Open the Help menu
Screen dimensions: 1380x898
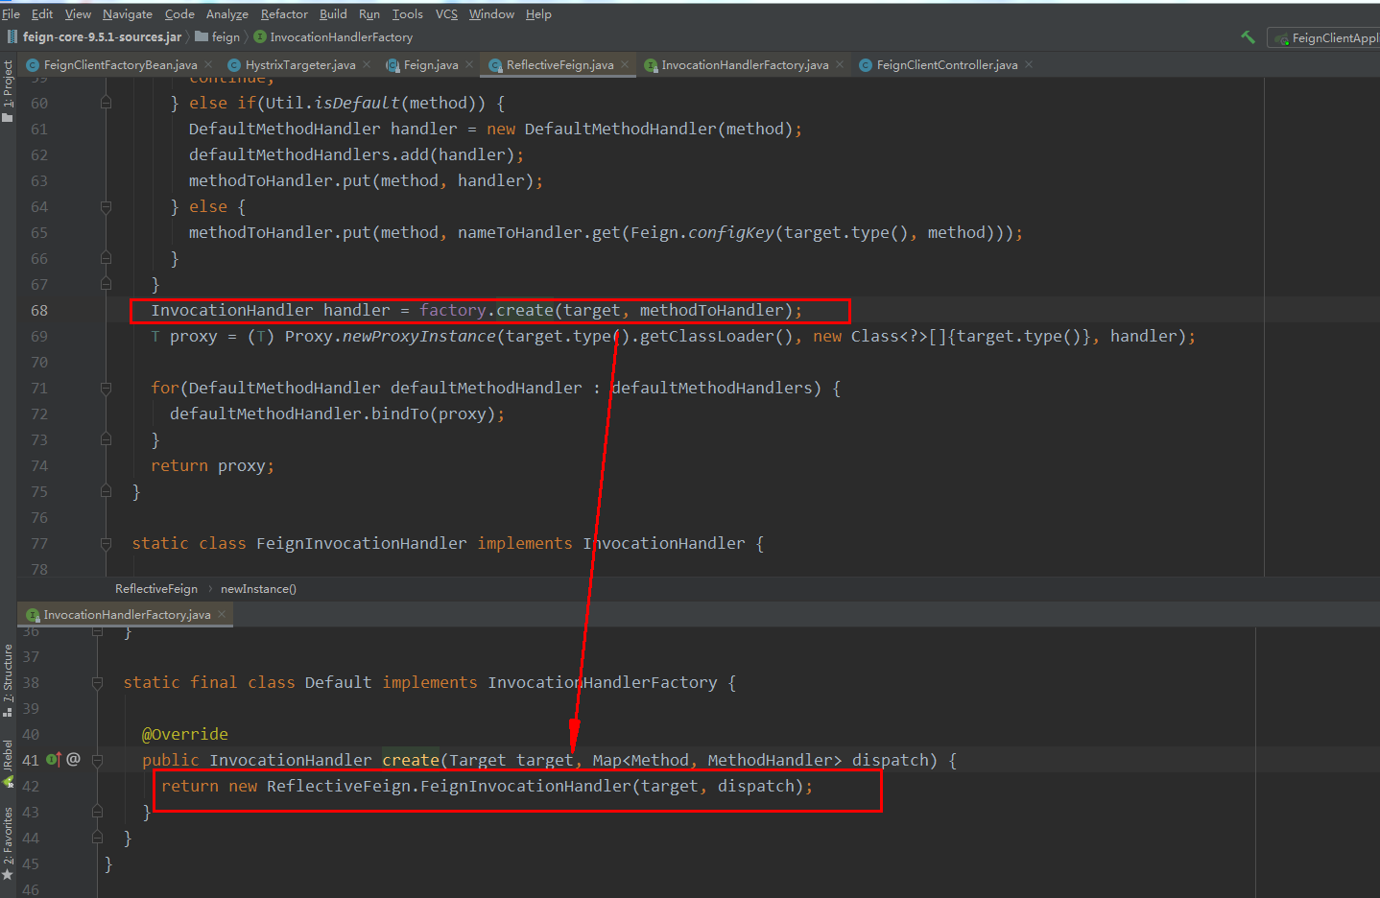coord(538,14)
